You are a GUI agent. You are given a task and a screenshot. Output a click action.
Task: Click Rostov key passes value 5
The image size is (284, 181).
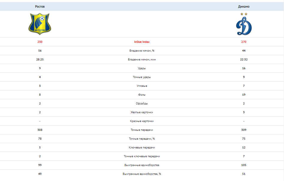point(40,148)
